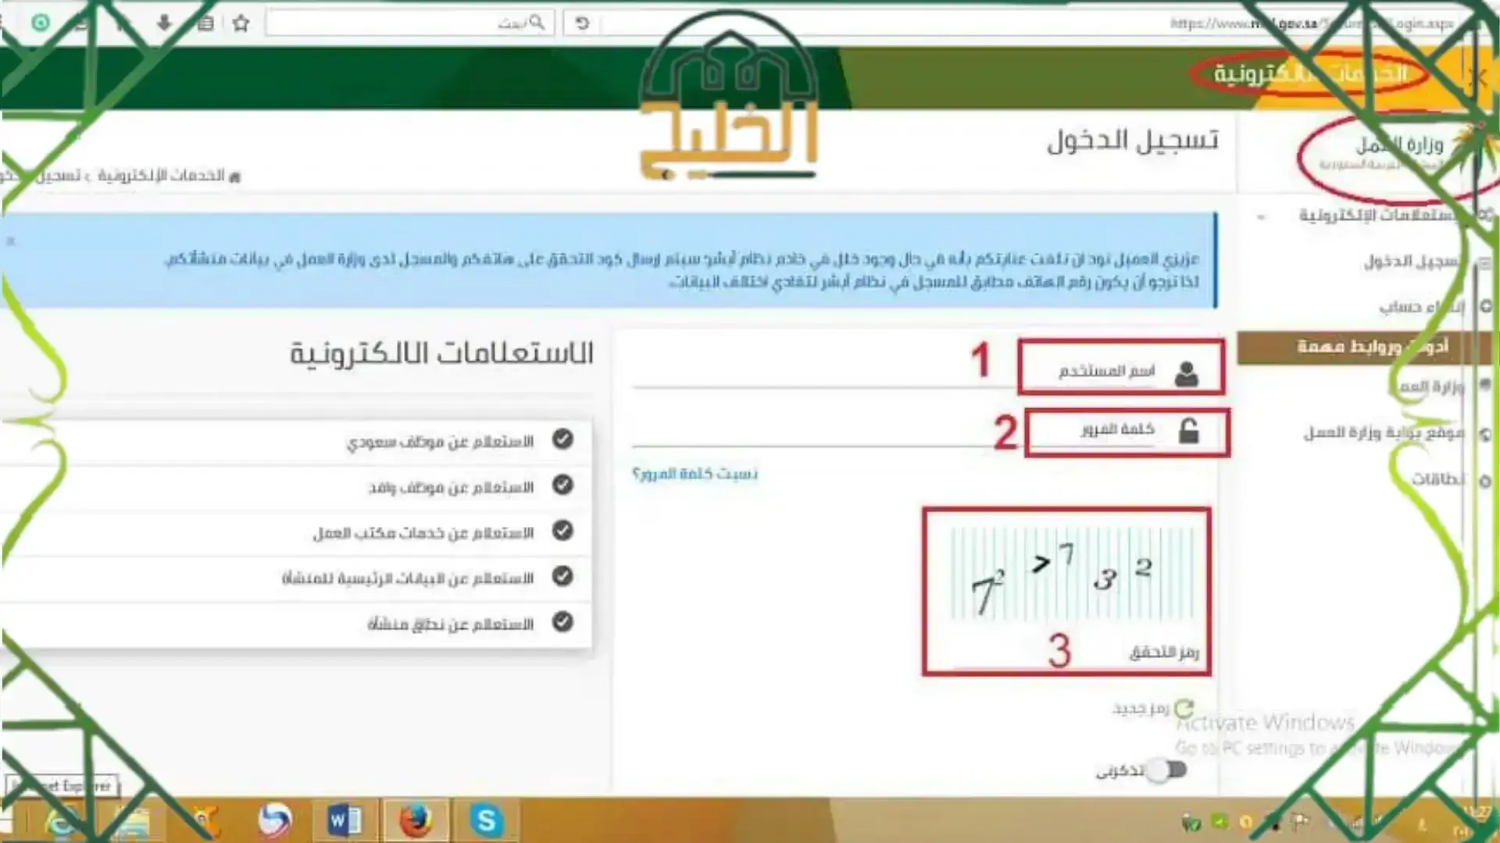The width and height of the screenshot is (1500, 843).
Task: Open the الخدمات الإلكترونية breadcrumb link
Action: coord(161,176)
